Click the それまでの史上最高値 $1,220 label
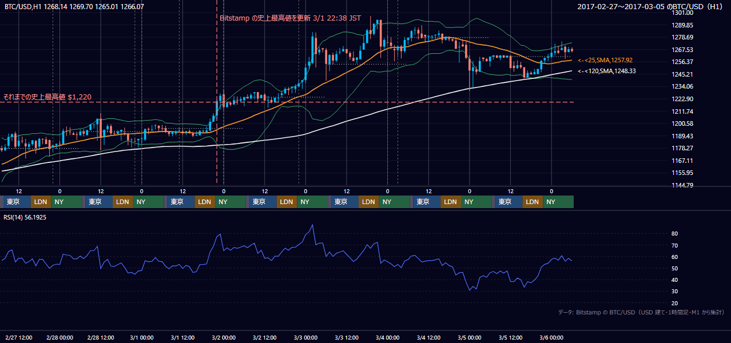731x343 pixels. (47, 97)
